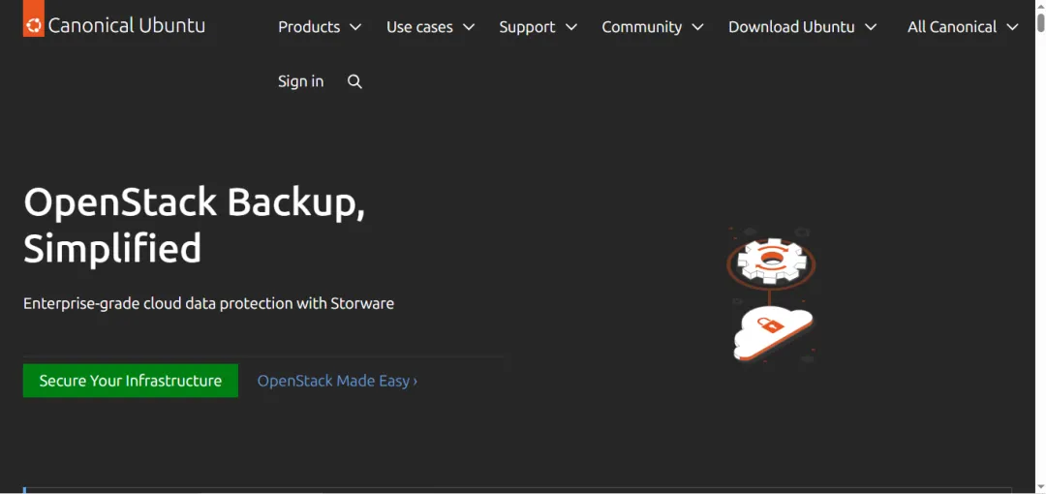Open the Community menu label
The height and width of the screenshot is (494, 1046).
tap(641, 27)
